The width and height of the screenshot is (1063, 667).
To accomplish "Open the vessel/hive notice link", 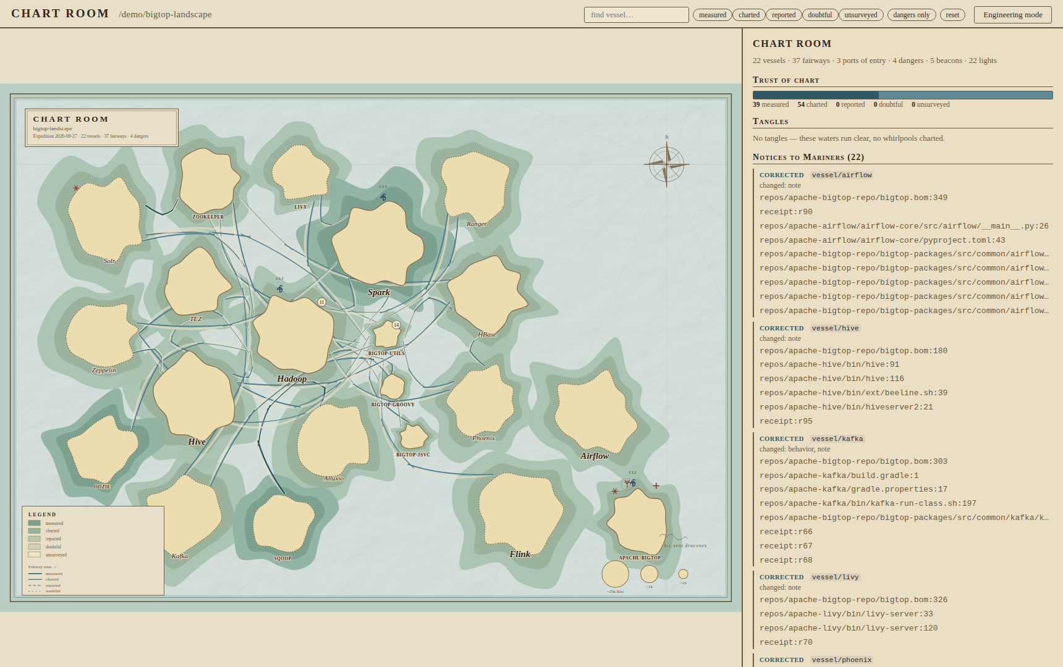I will tap(835, 328).
